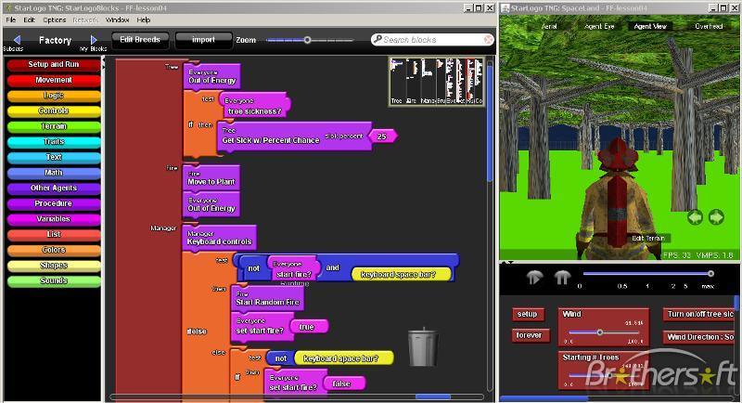742x403 pixels.
Task: Select the Keyboard controls block
Action: [x=219, y=238]
